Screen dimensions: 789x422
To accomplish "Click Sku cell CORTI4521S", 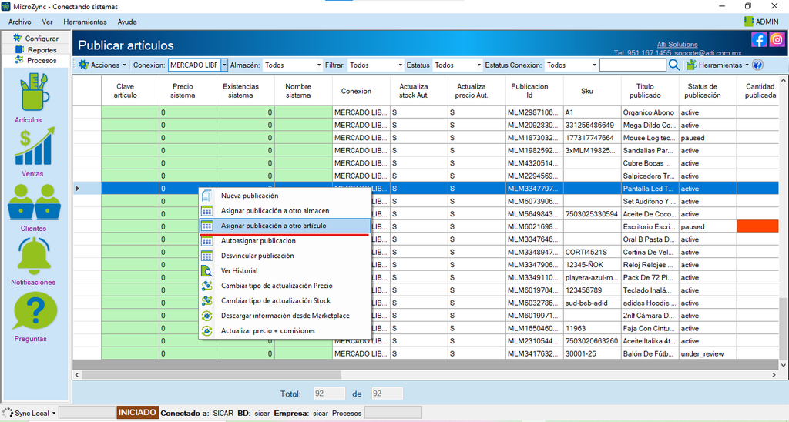I will [x=593, y=252].
